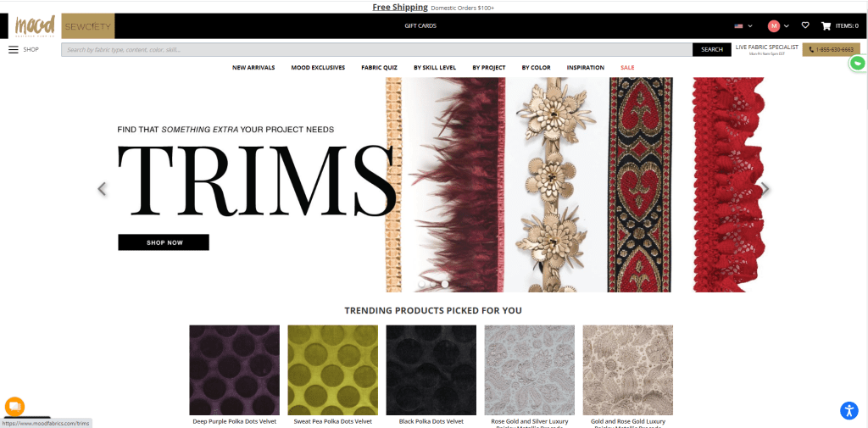Expand the account 'M' avatar dropdown
This screenshot has height=428, width=868.
[778, 25]
